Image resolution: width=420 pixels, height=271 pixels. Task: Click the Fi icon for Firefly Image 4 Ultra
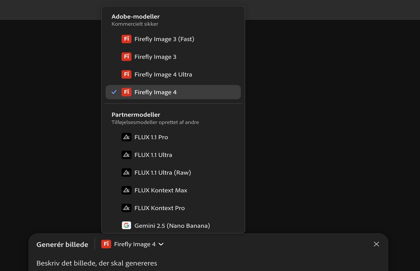point(126,74)
